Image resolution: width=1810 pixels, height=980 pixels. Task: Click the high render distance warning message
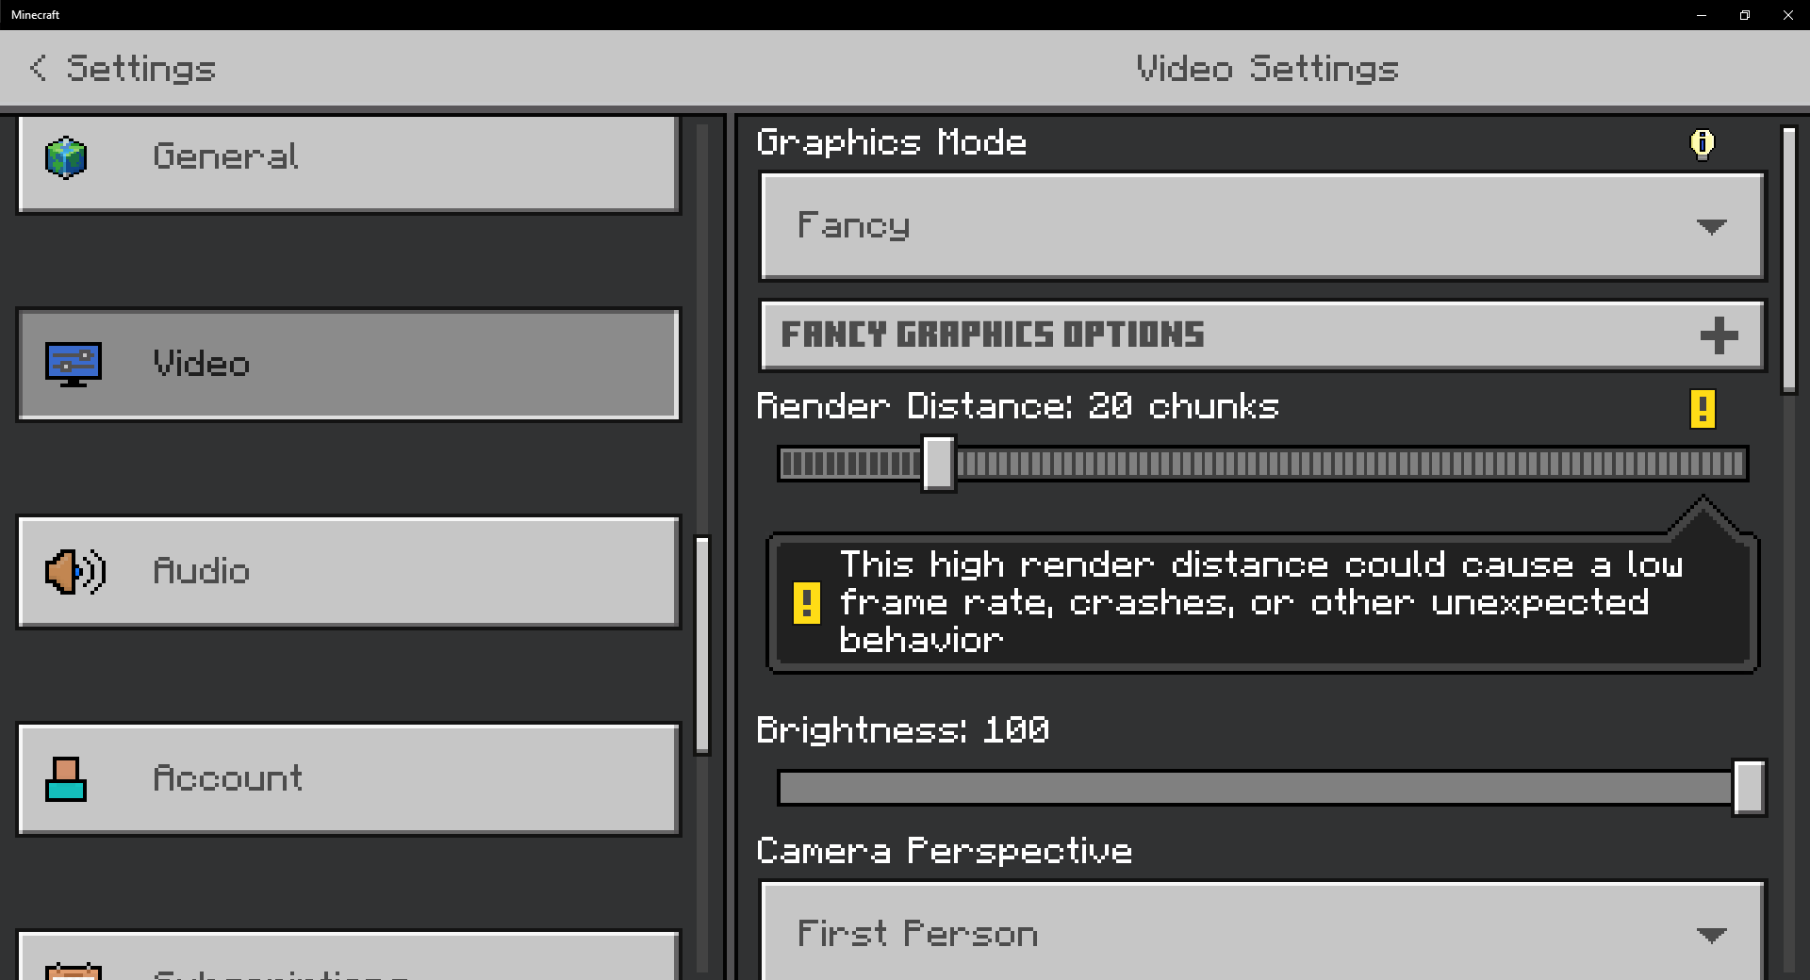tap(1261, 603)
